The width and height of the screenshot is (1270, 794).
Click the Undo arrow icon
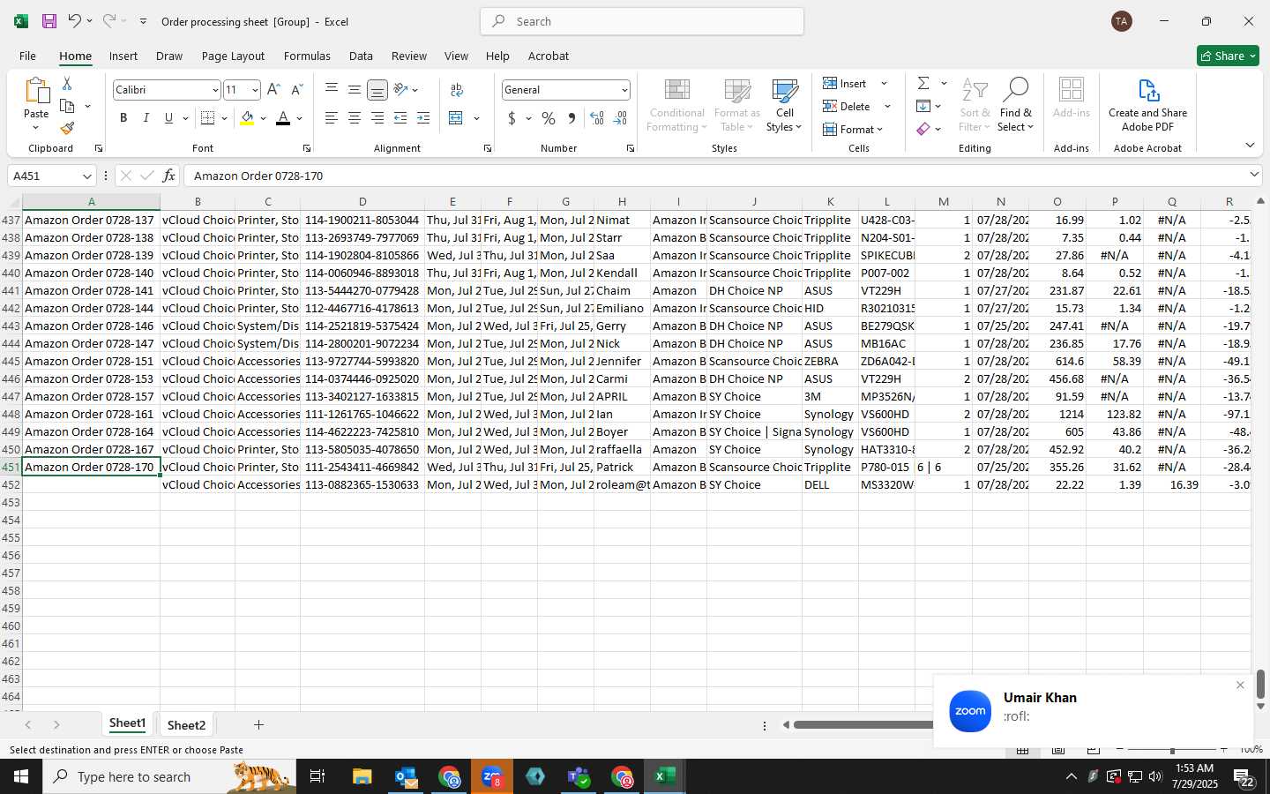point(74,20)
